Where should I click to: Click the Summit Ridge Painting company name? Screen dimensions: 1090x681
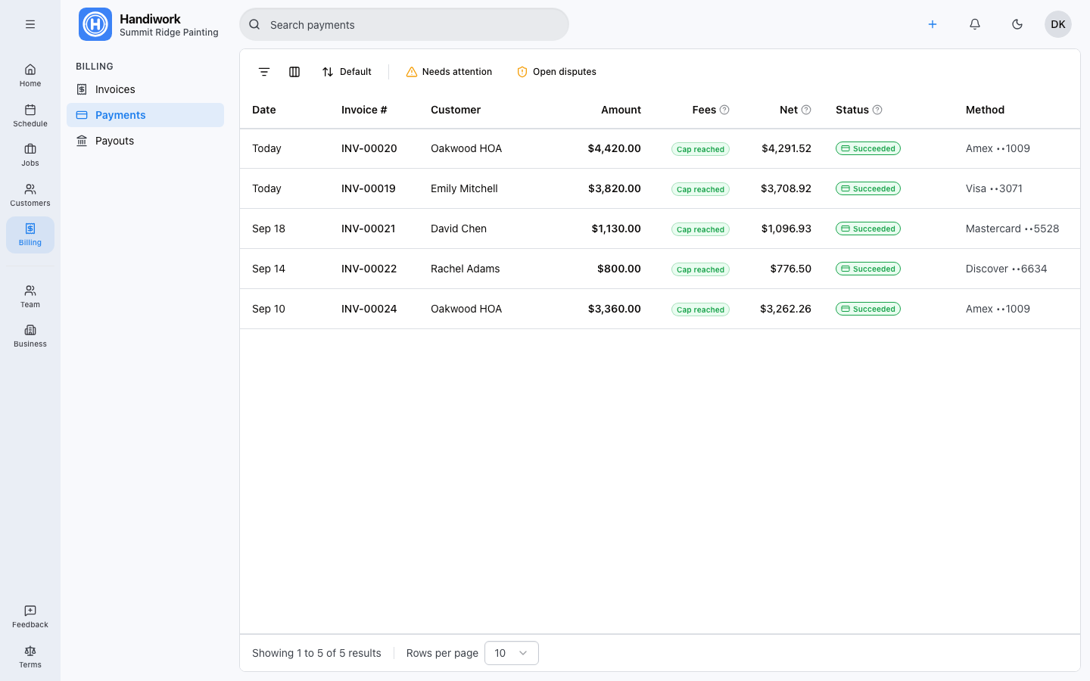coord(169,33)
